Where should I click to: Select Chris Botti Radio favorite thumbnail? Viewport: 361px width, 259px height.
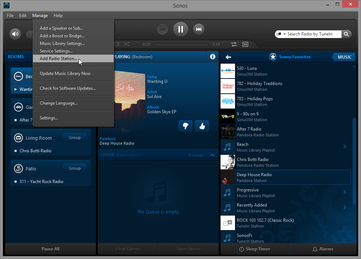pyautogui.click(x=228, y=162)
